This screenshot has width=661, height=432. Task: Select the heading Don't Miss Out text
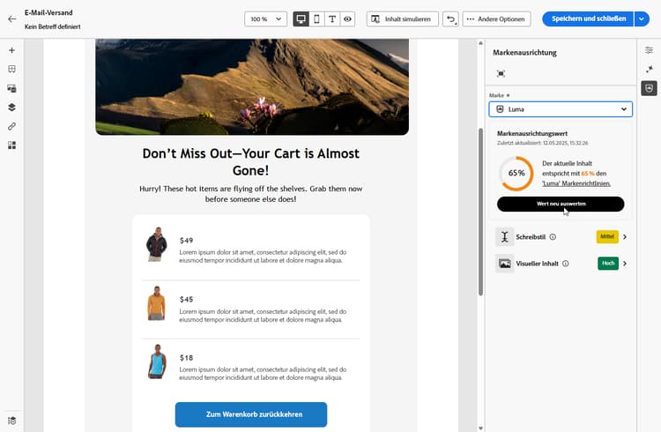(x=251, y=161)
